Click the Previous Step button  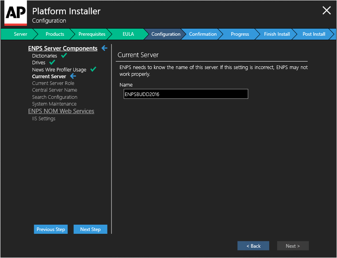pos(51,229)
